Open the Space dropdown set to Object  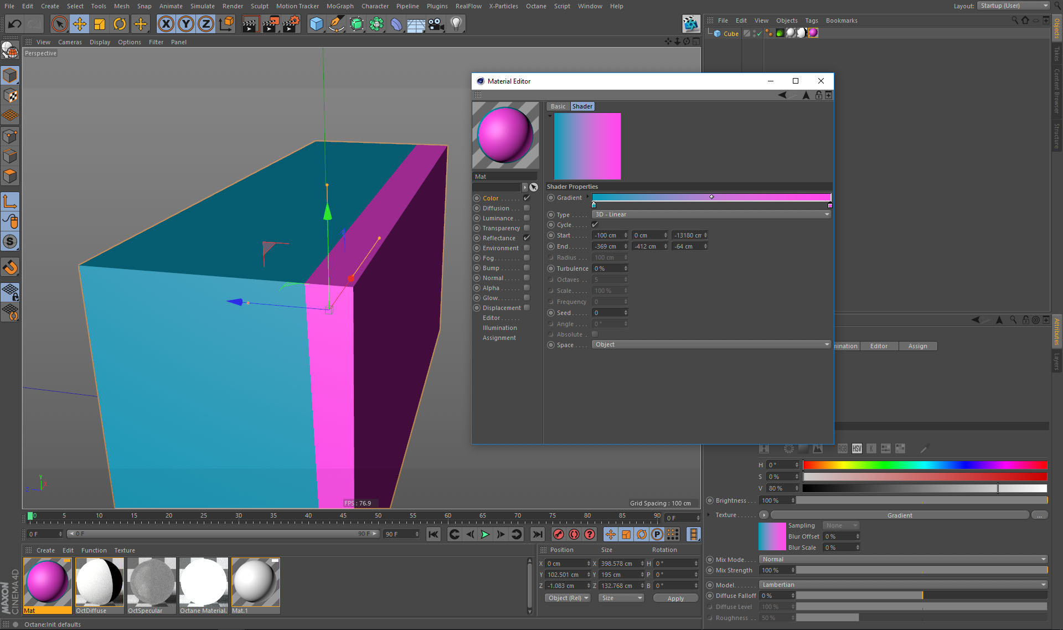(711, 344)
